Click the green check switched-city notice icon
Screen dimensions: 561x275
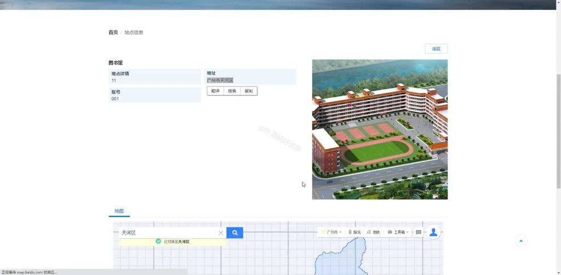click(158, 242)
